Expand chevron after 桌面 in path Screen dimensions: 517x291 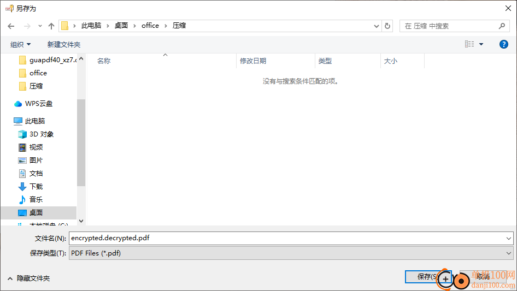[x=134, y=26]
